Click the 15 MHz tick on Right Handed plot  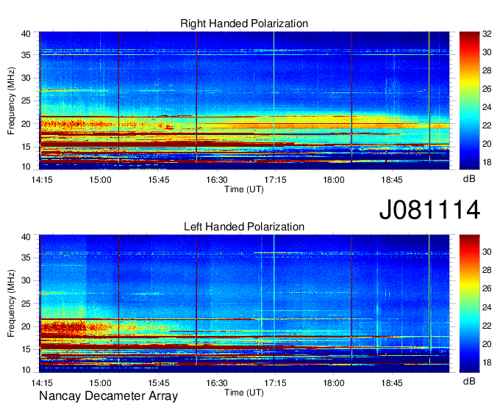point(26,147)
